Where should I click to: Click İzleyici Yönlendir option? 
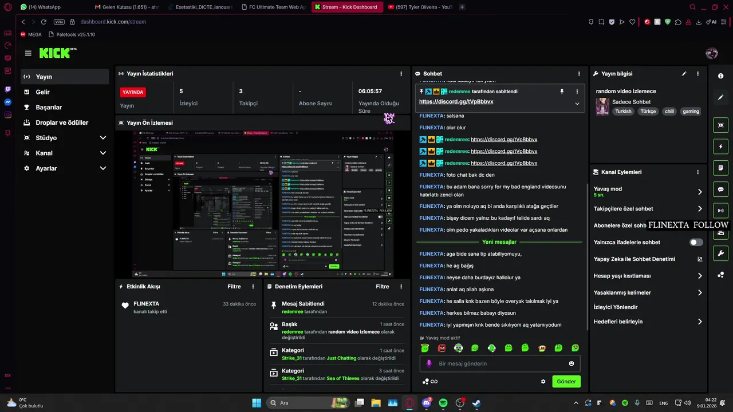[x=616, y=307]
